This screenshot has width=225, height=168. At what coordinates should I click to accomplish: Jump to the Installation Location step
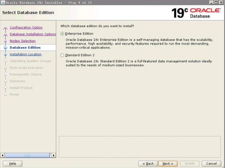(x=26, y=54)
